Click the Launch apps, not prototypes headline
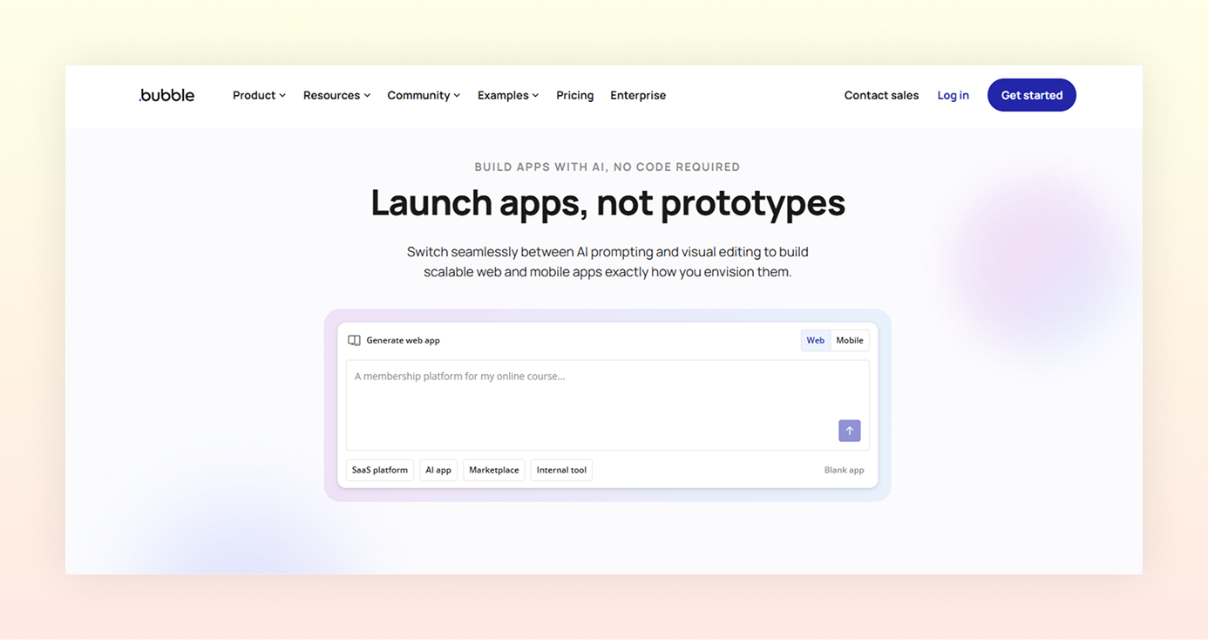The image size is (1208, 640). tap(607, 202)
